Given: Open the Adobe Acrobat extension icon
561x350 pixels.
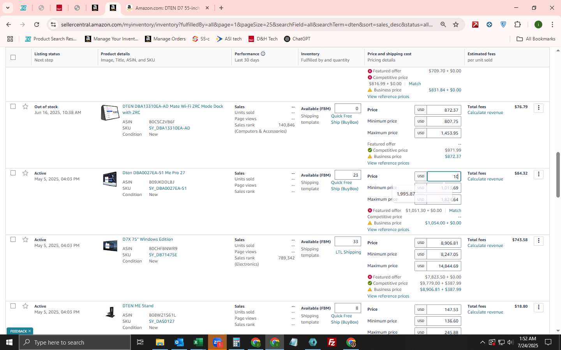Looking at the screenshot, I should tap(475, 24).
